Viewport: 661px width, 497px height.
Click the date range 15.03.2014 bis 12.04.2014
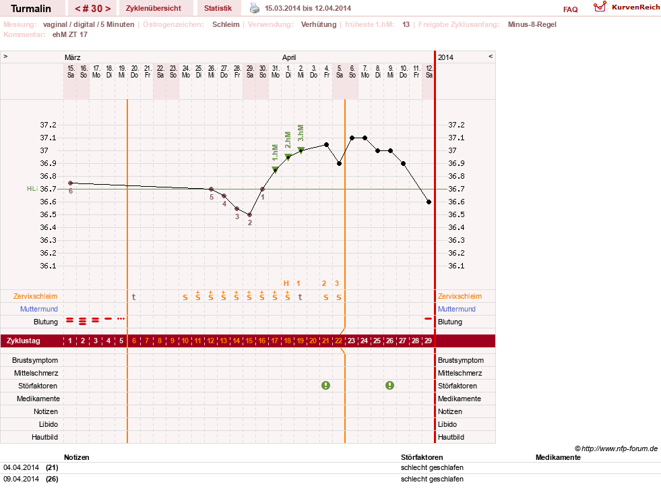[x=308, y=8]
